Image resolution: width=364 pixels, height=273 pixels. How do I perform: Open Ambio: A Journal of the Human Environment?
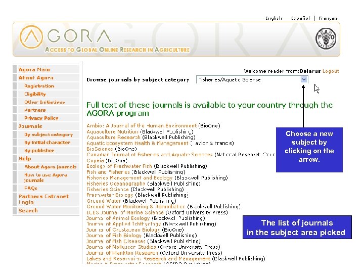(142, 125)
